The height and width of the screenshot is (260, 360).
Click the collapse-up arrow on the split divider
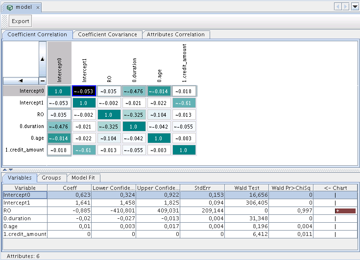(5, 170)
